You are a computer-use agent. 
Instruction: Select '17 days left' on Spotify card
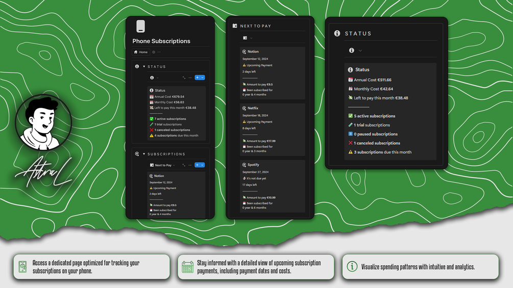click(250, 185)
